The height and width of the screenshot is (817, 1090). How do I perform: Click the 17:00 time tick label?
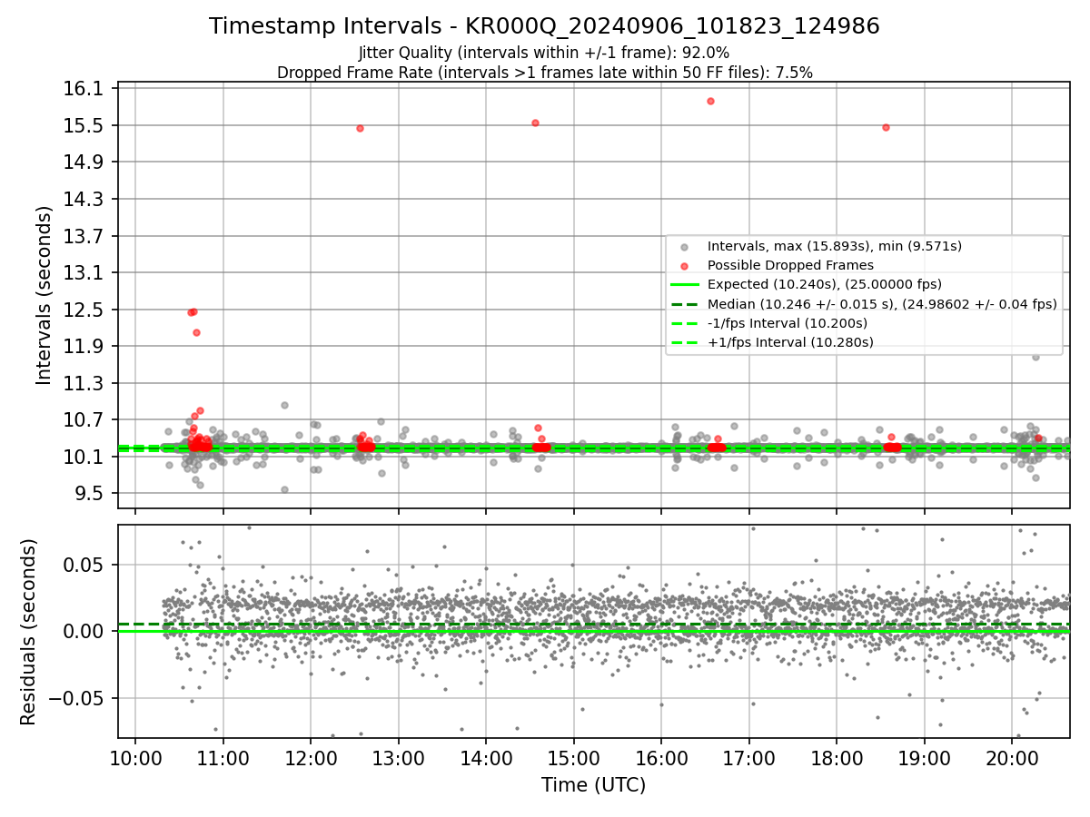pyautogui.click(x=748, y=760)
